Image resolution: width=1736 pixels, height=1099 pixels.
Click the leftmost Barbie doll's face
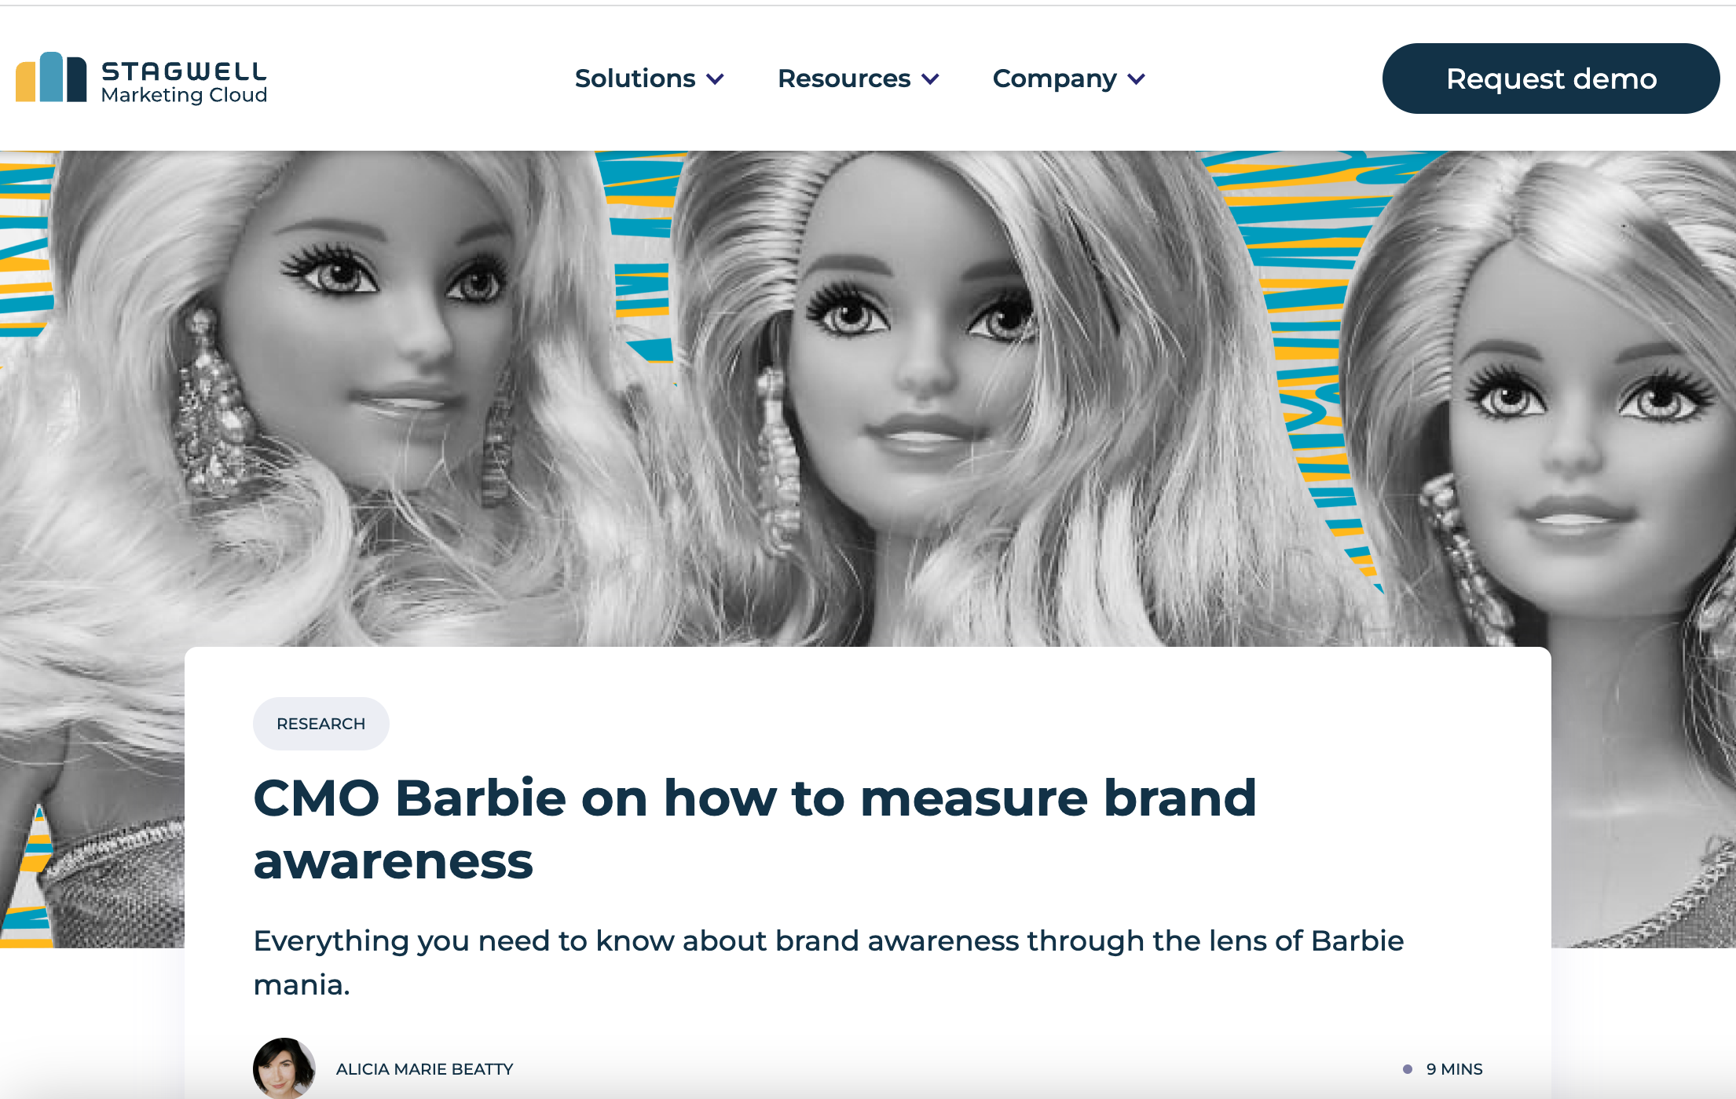coord(377,330)
